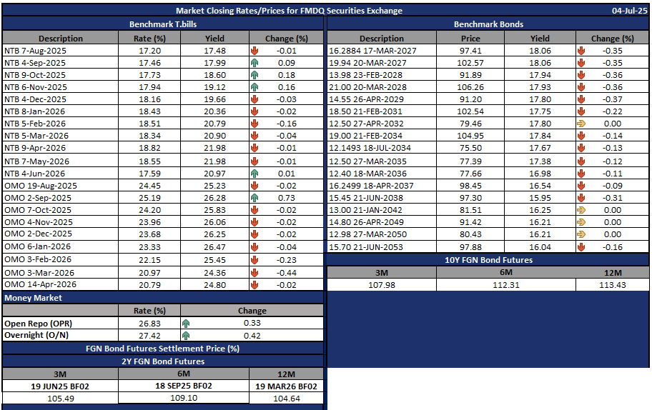Click the Money Market section header
Image resolution: width=652 pixels, height=410 pixels.
[163, 298]
